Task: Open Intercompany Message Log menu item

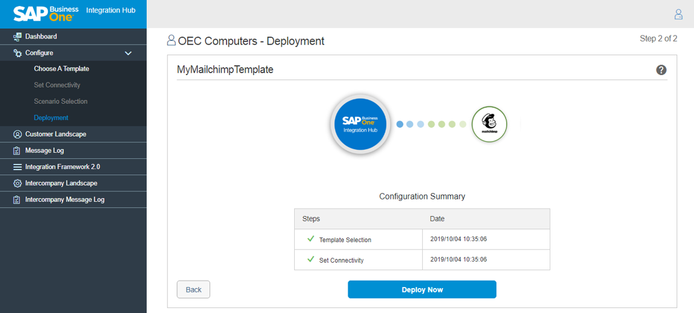Action: pos(65,199)
